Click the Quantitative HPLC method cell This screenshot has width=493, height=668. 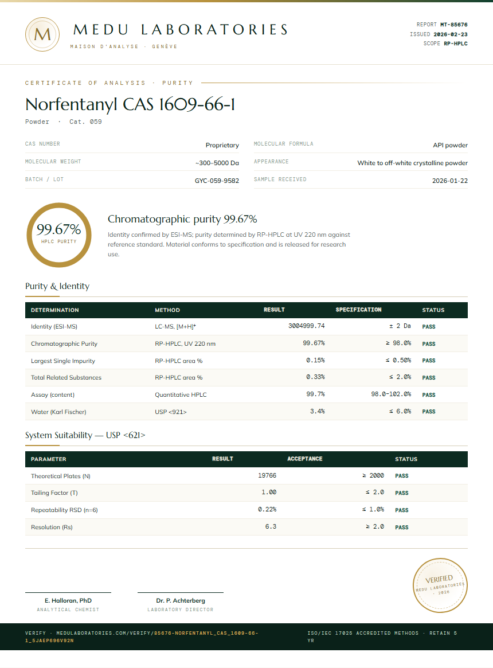click(x=181, y=395)
